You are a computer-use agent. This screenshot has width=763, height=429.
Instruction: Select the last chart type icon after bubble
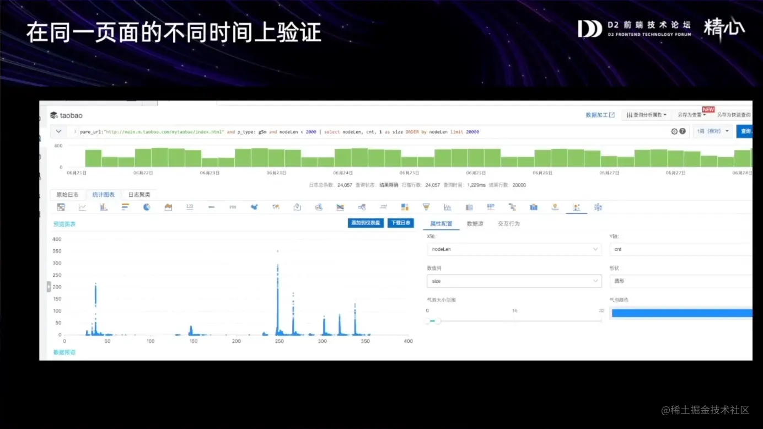click(598, 207)
